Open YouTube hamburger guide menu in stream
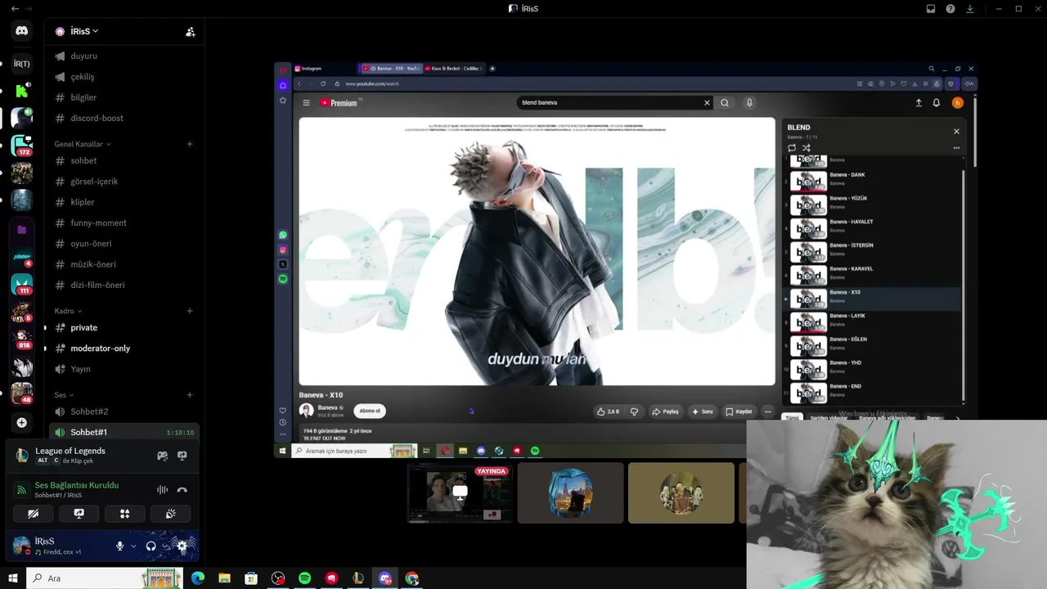The width and height of the screenshot is (1047, 589). coord(306,103)
